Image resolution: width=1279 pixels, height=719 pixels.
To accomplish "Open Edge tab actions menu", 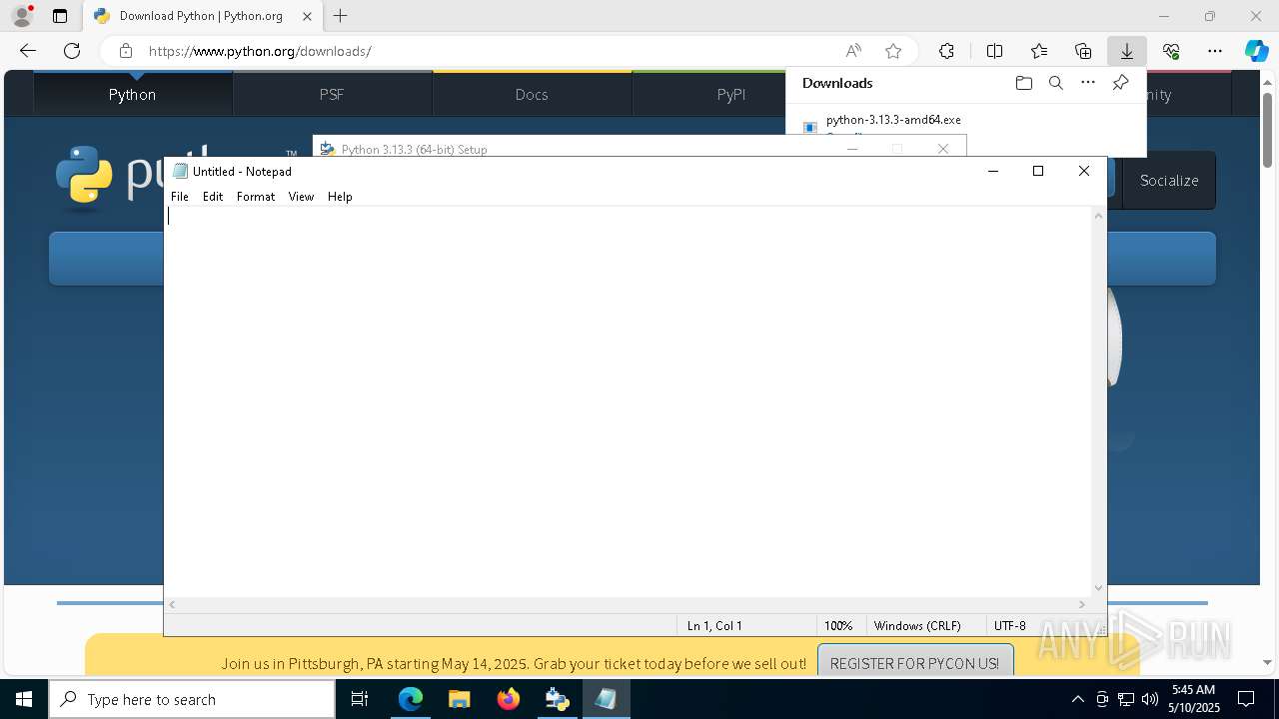I will pos(60,16).
